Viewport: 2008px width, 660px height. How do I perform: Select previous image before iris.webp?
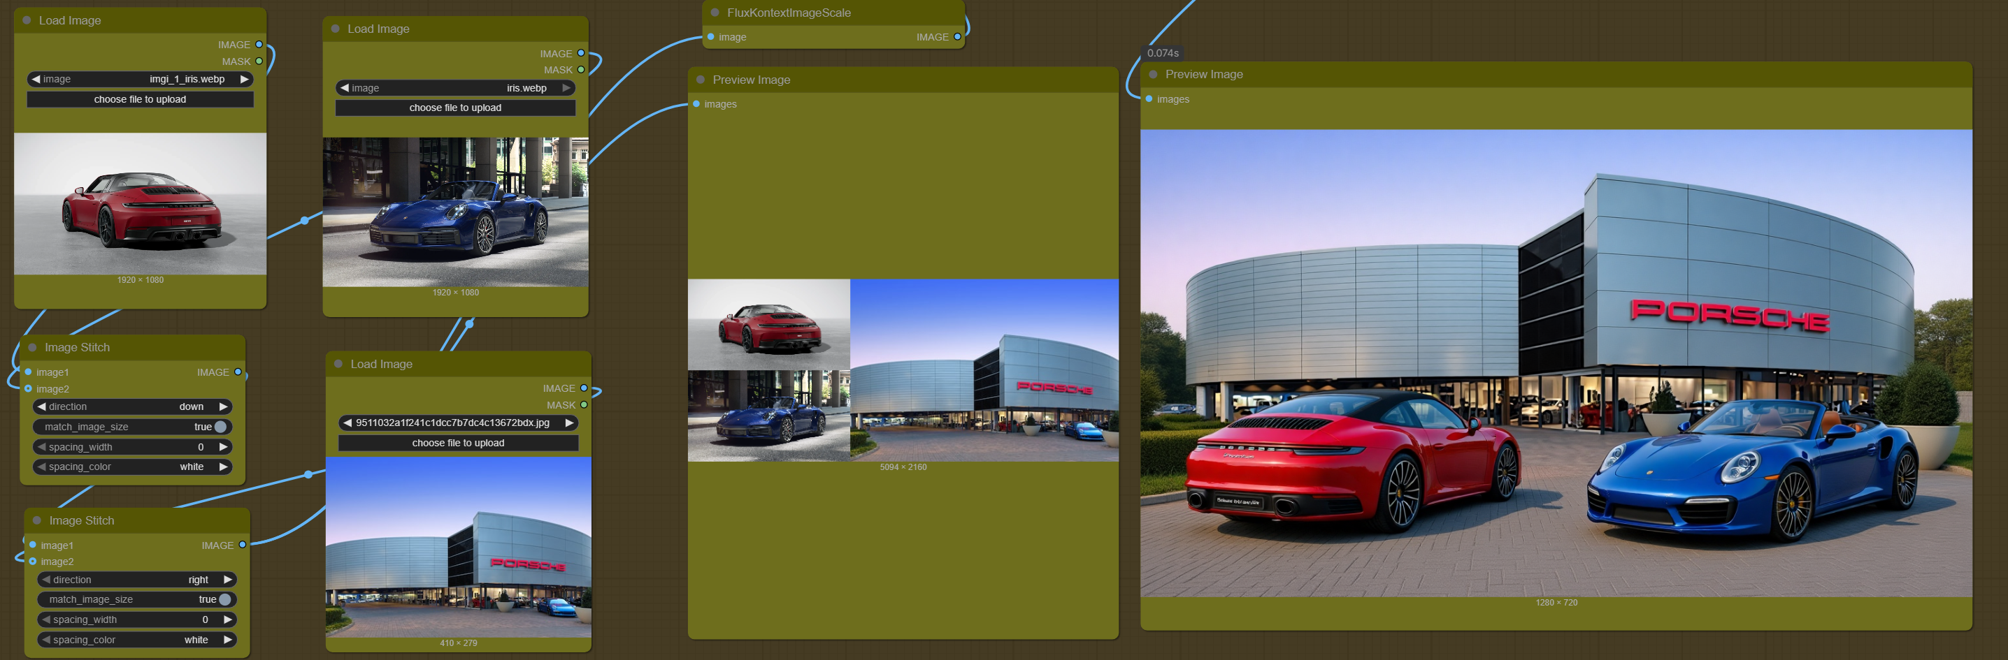coord(345,88)
